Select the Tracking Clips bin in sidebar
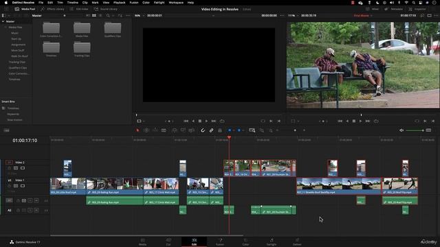Viewport: 440px width, 247px height. (x=16, y=62)
